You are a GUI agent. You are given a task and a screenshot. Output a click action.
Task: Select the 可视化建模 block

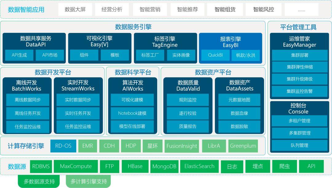pyautogui.click(x=132, y=100)
